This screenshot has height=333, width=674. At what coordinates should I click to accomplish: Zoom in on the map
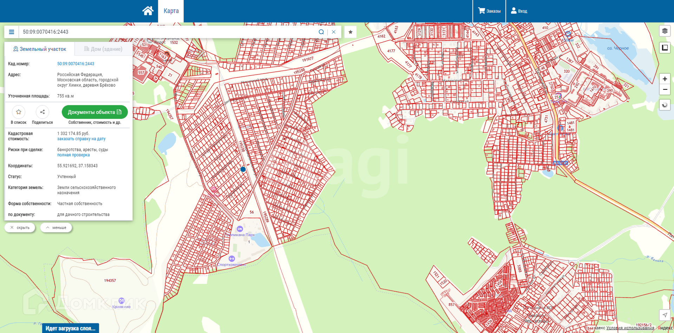(x=665, y=79)
